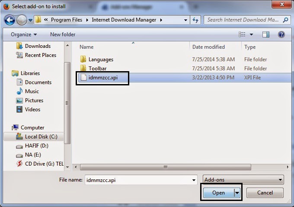The width and height of the screenshot is (294, 207).
Task: Click the Firefox icon in title bar
Action: 6,6
